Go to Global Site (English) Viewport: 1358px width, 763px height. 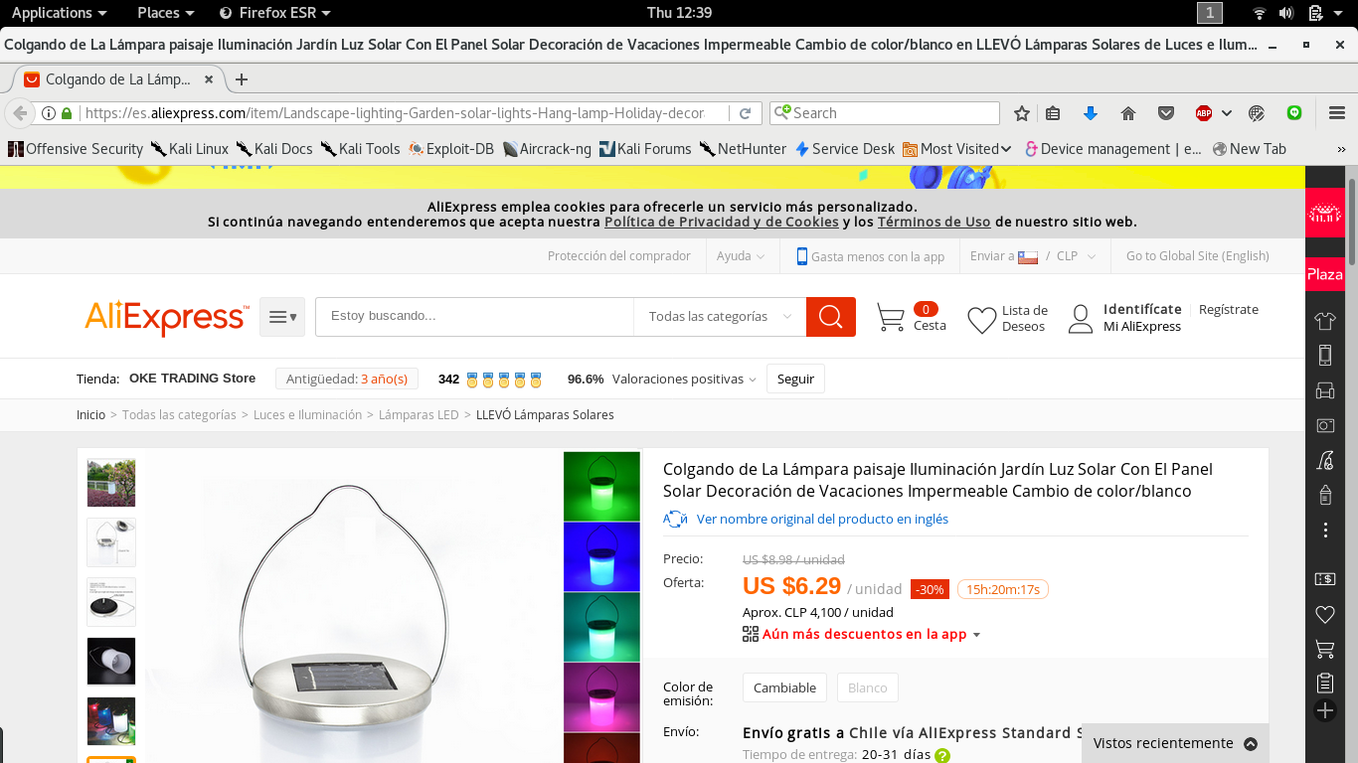tap(1197, 256)
